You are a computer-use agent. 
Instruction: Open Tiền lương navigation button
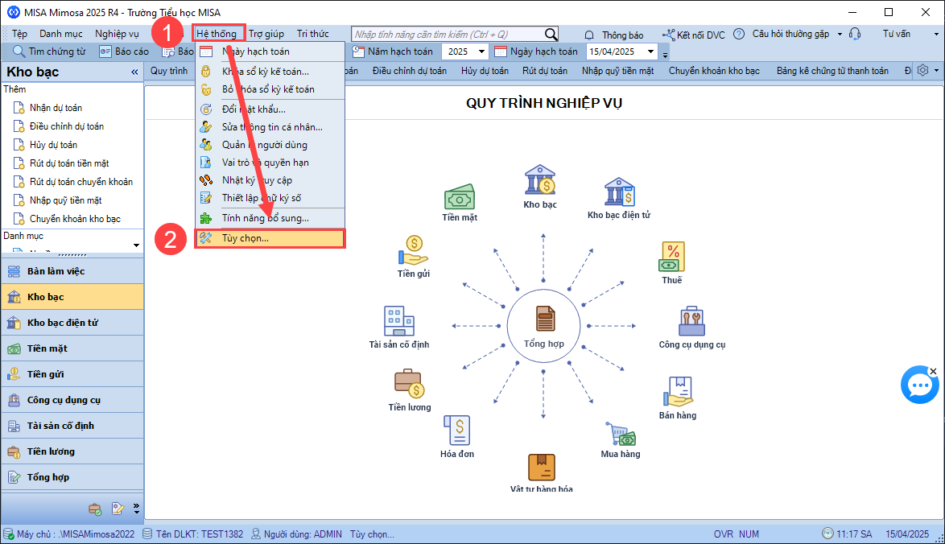72,451
